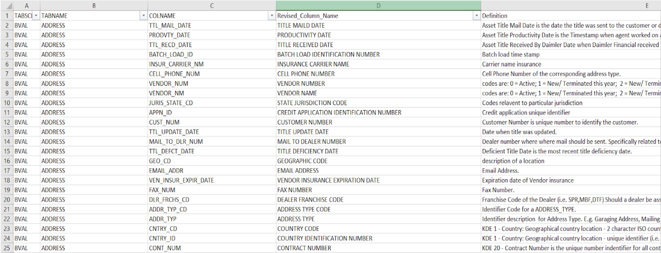Click CELL PHONE NUMBER cell

(x=378, y=74)
